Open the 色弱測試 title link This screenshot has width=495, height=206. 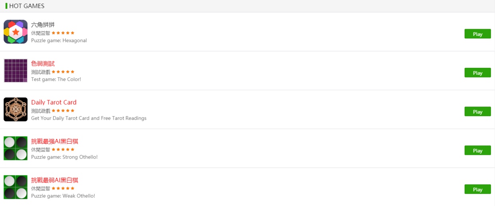[43, 63]
